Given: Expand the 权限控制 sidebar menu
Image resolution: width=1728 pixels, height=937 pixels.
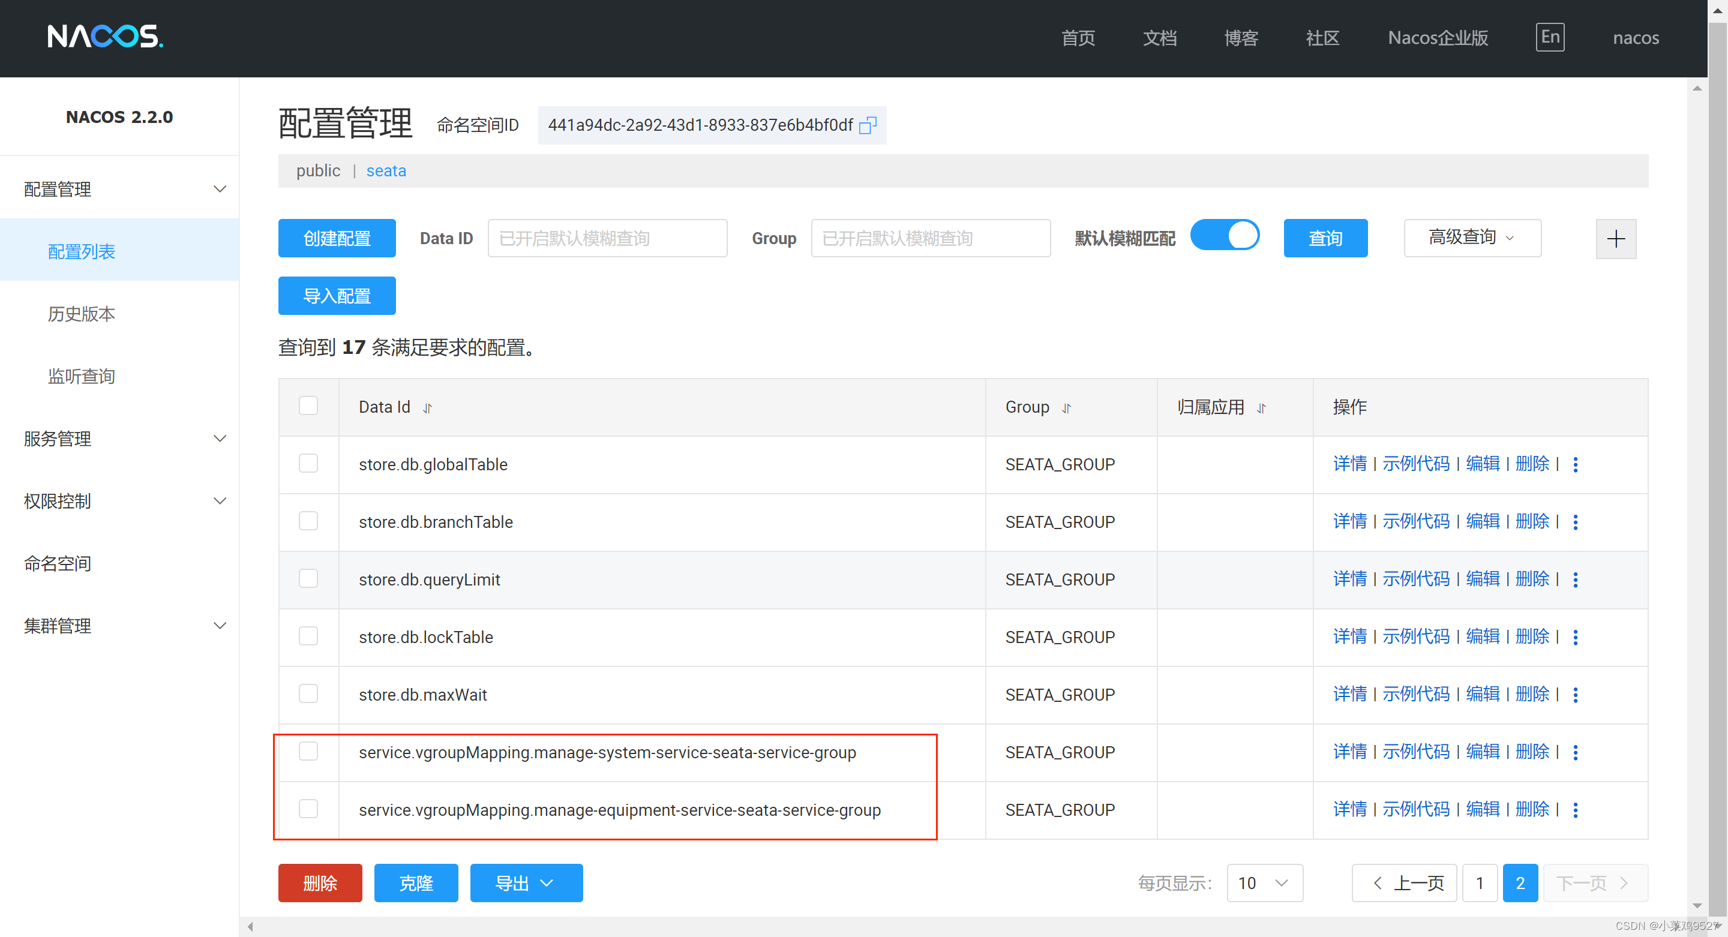Looking at the screenshot, I should [x=119, y=501].
